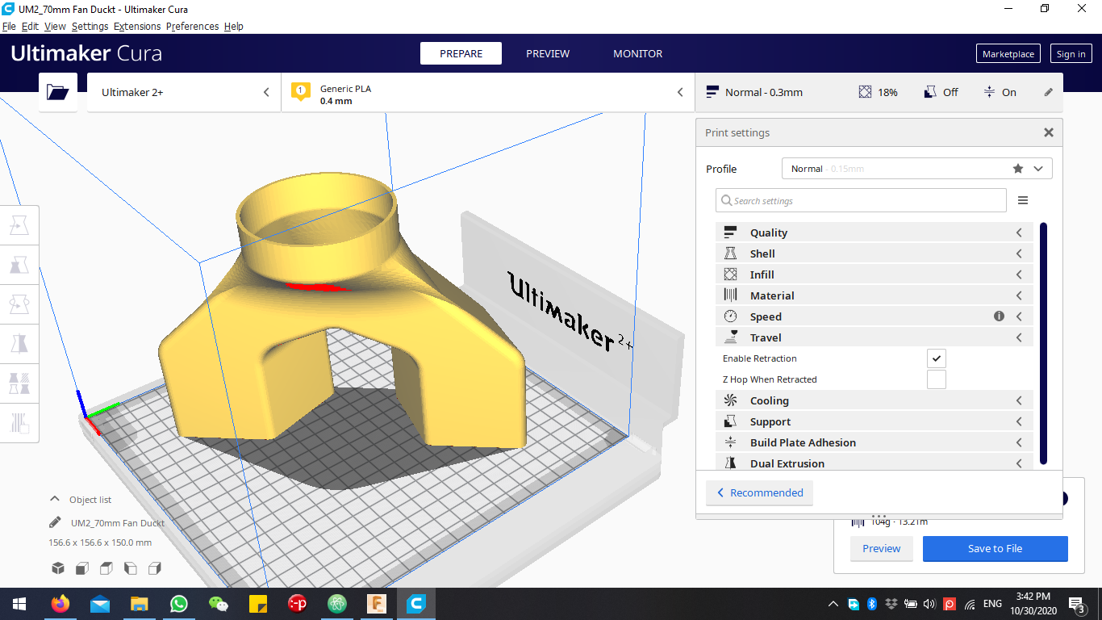The height and width of the screenshot is (620, 1102).
Task: Open the Help menu
Action: [x=233, y=26]
